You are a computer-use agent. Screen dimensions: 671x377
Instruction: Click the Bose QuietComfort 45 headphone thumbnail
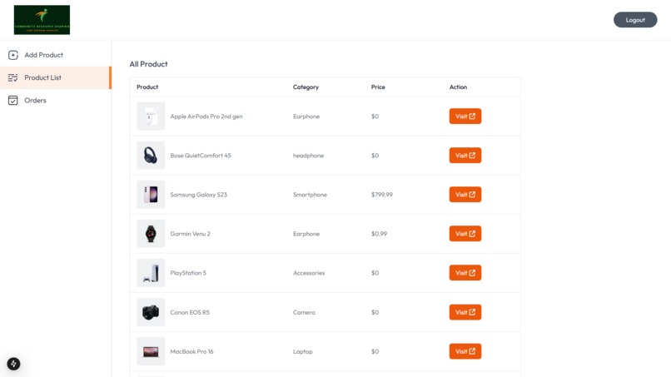(x=151, y=156)
